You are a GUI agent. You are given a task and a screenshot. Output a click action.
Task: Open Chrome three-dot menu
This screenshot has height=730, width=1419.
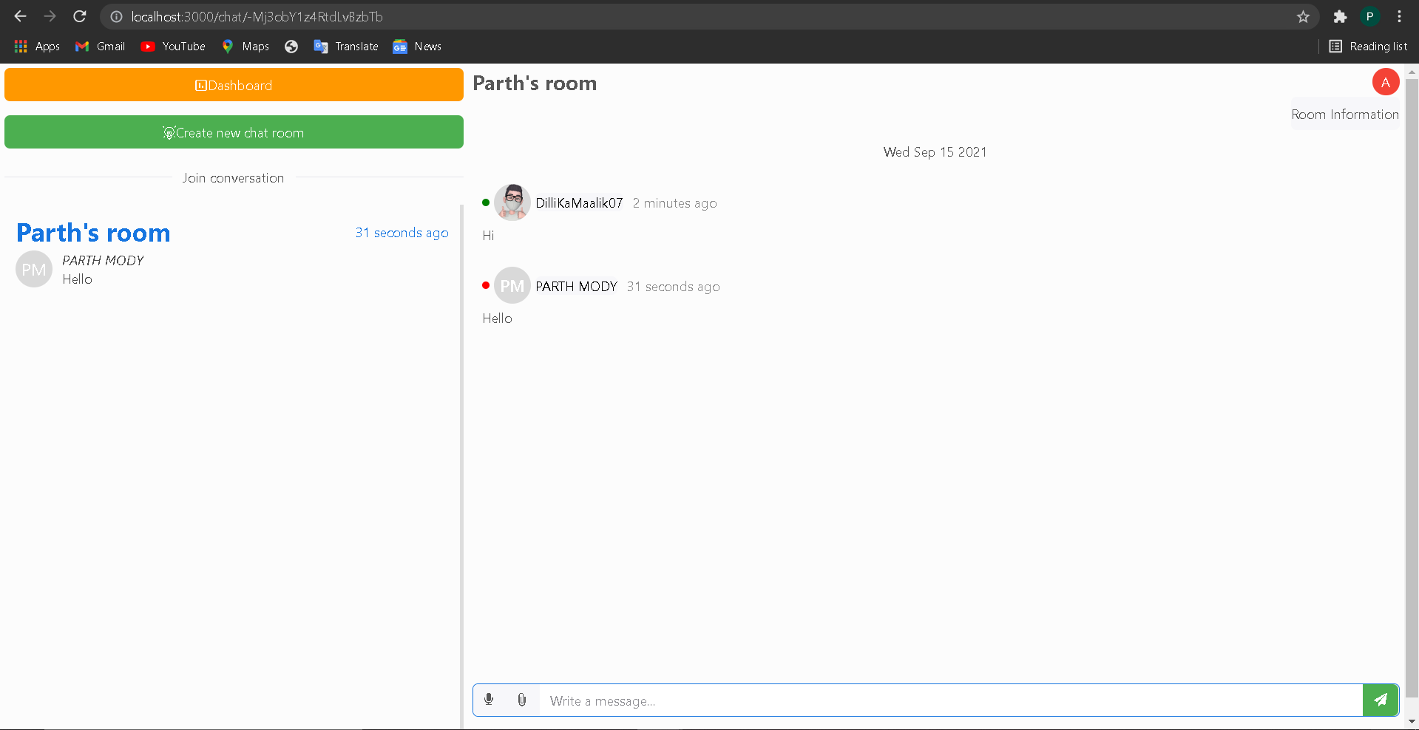click(x=1399, y=16)
